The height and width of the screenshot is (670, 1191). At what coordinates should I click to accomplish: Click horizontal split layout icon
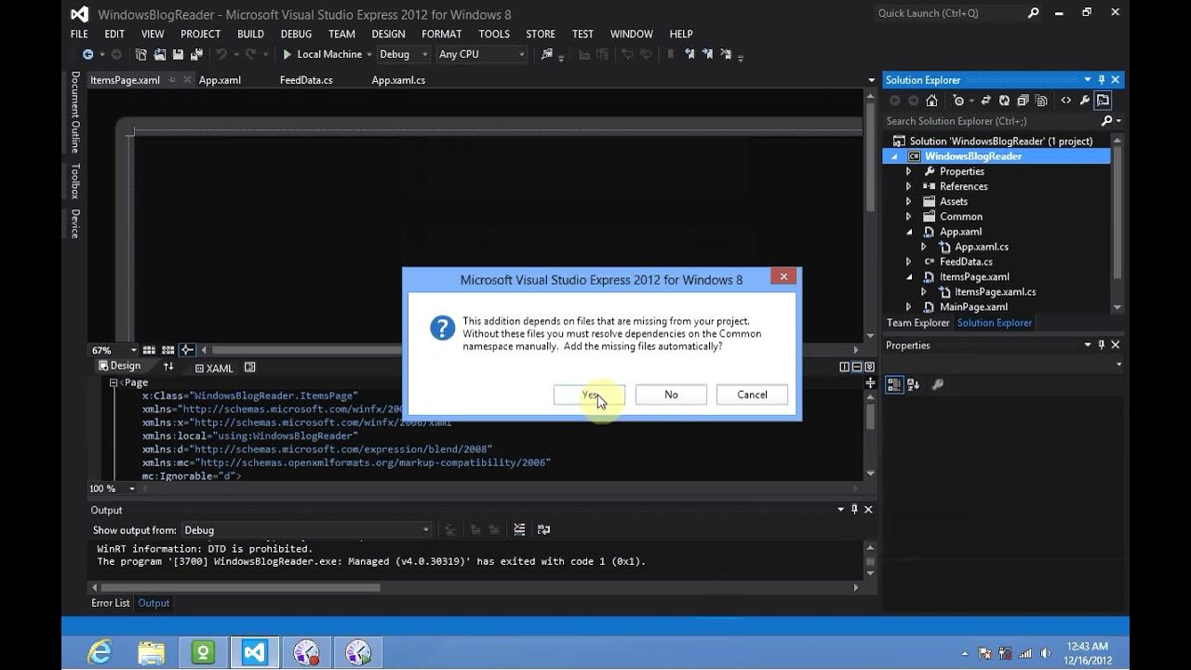click(856, 367)
